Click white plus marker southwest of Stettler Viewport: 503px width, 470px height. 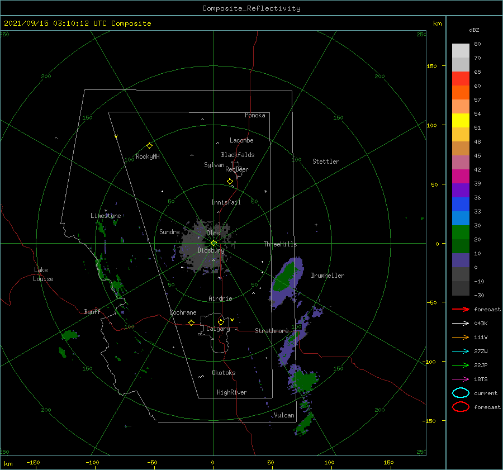[316, 225]
